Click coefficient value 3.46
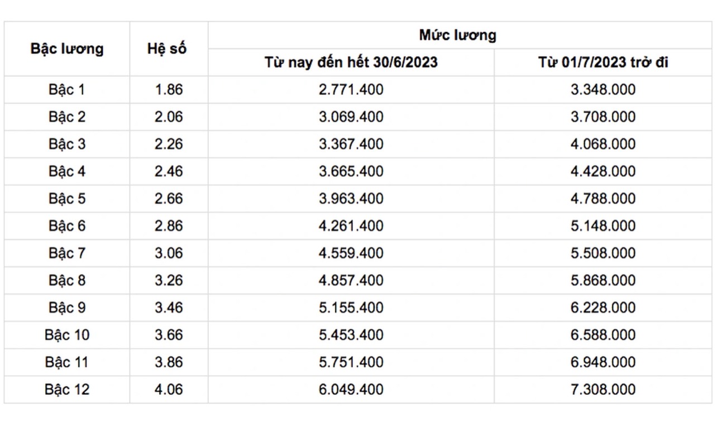Screen dimensions: 717x437 (x=169, y=308)
